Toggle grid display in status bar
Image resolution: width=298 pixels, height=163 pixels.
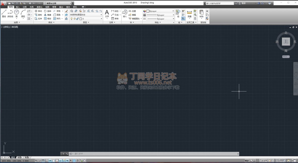(x=43, y=161)
